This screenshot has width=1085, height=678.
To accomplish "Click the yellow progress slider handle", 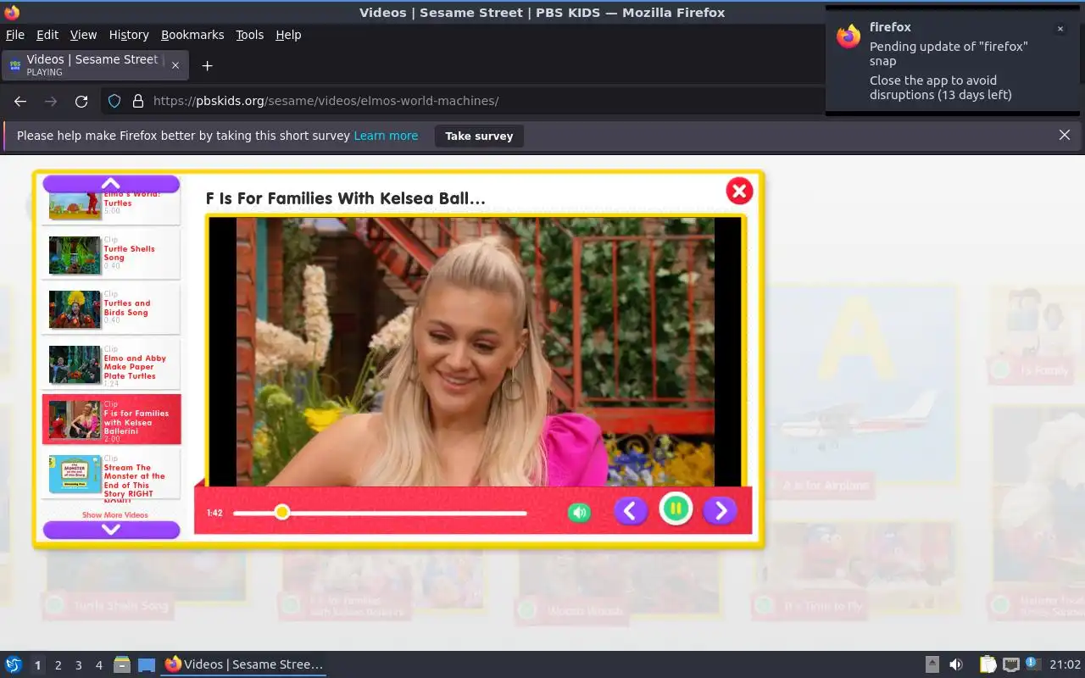I will coord(282,512).
